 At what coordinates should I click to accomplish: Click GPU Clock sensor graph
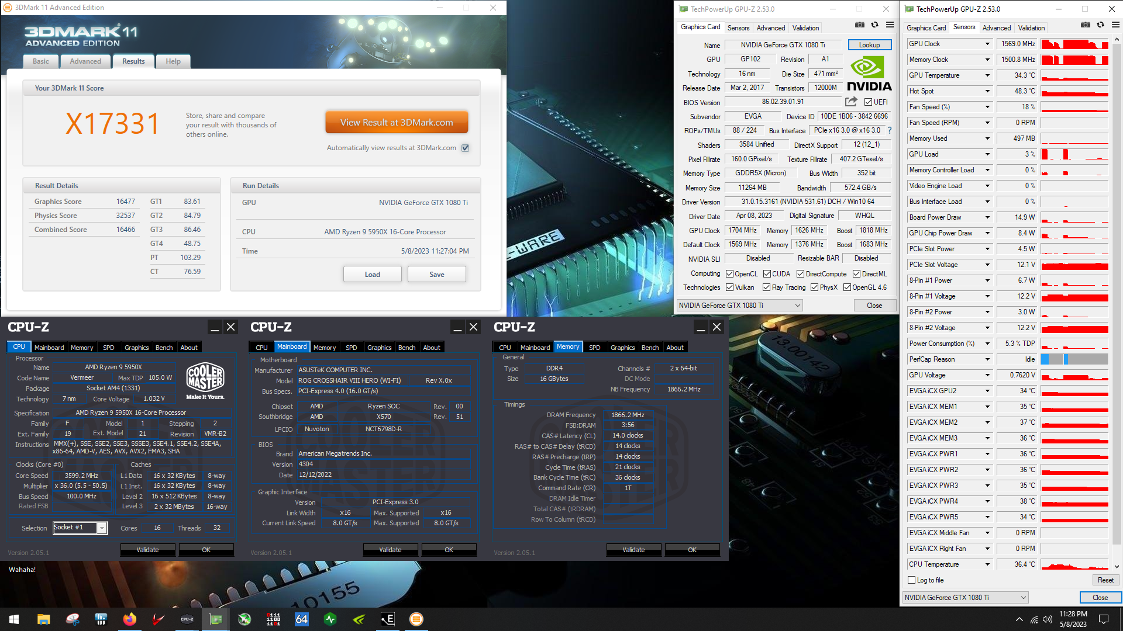click(x=1074, y=44)
